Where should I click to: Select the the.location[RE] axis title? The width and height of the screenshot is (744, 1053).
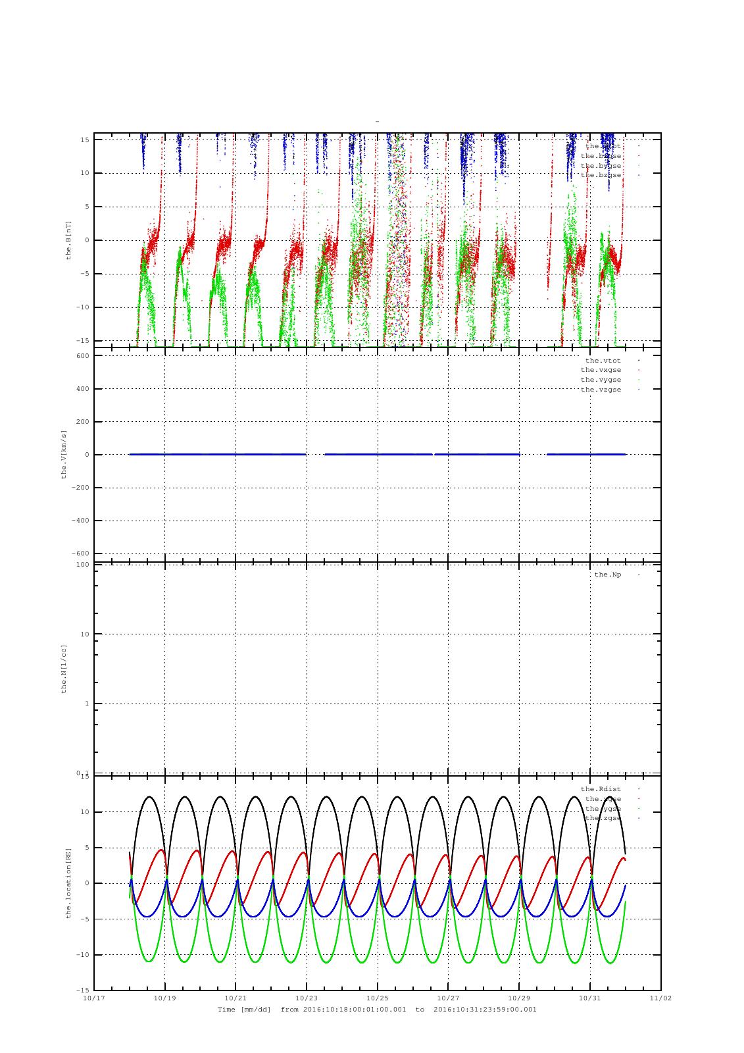point(68,883)
